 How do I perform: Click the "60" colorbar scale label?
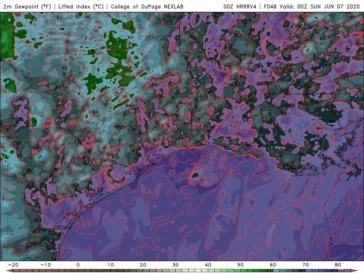[273, 265]
